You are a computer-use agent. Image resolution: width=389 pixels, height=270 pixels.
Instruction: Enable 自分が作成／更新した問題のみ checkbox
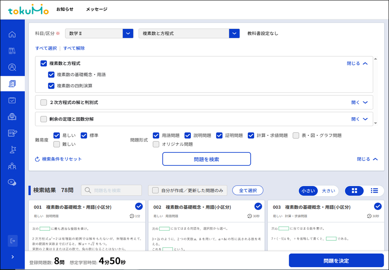[x=156, y=191]
